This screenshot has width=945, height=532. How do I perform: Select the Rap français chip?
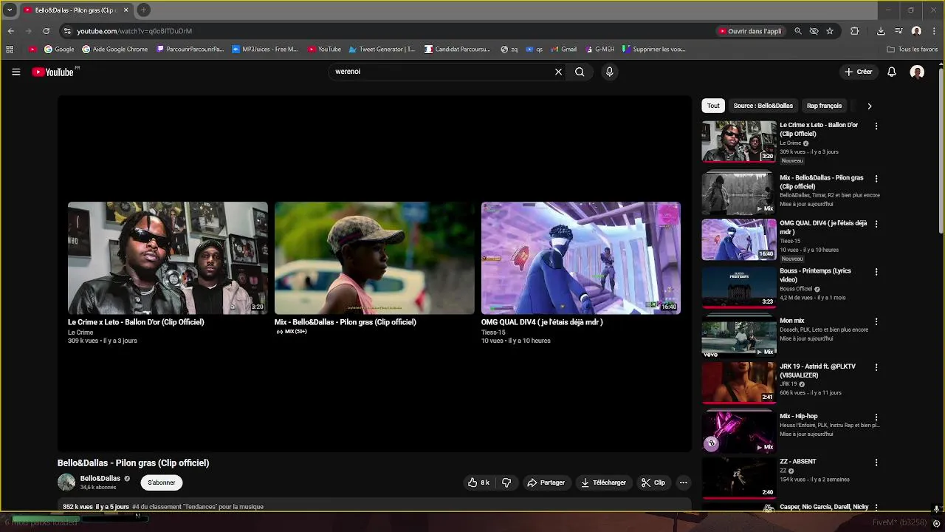tap(824, 106)
